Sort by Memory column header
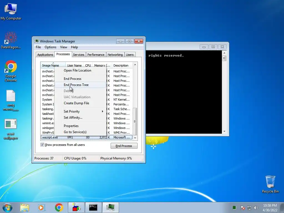Screen dimensions: 284x213 pos(102,65)
